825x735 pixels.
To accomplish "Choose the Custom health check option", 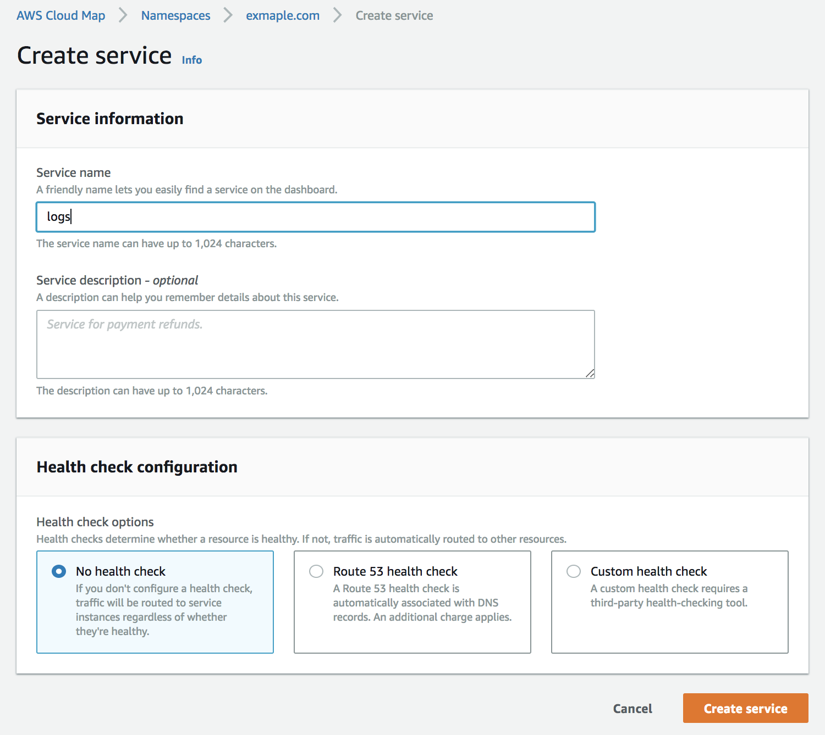I will click(x=574, y=571).
